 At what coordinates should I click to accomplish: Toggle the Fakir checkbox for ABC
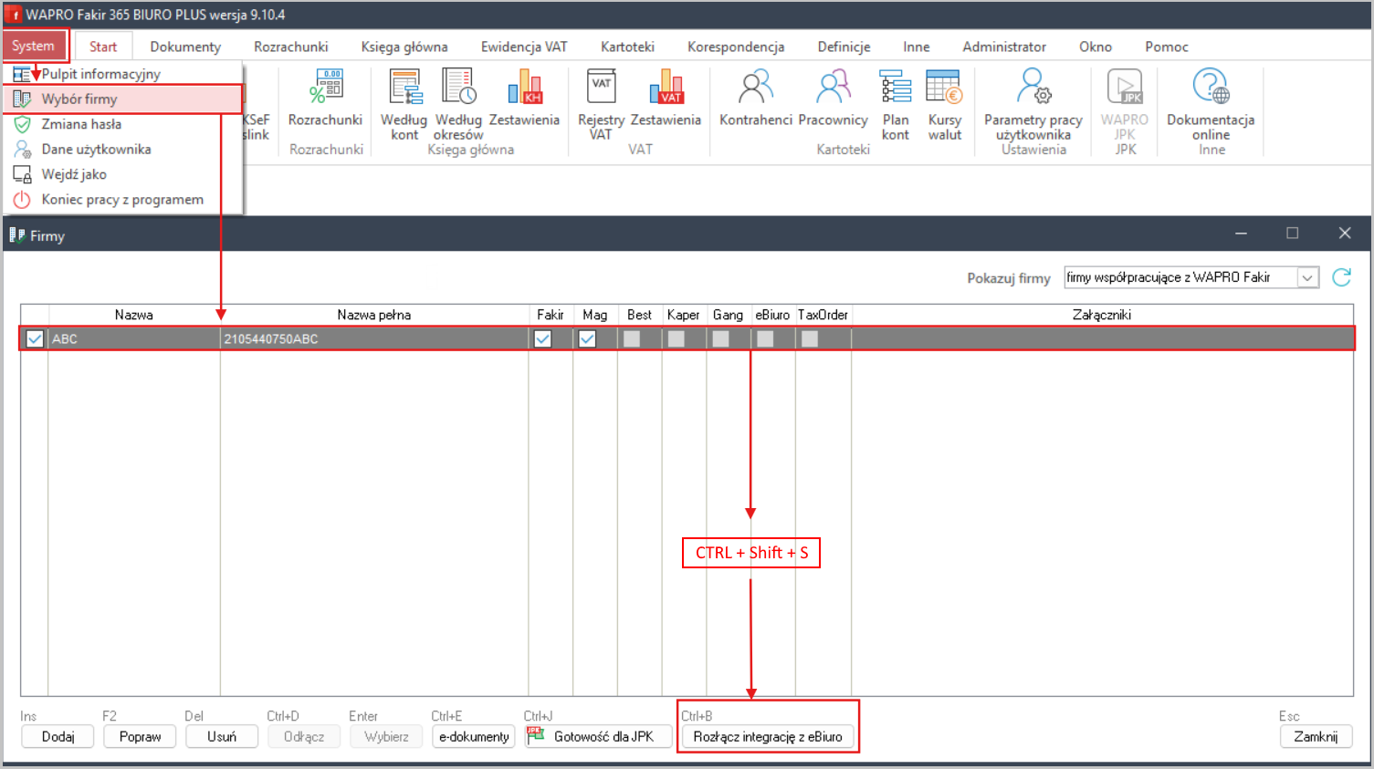[543, 339]
